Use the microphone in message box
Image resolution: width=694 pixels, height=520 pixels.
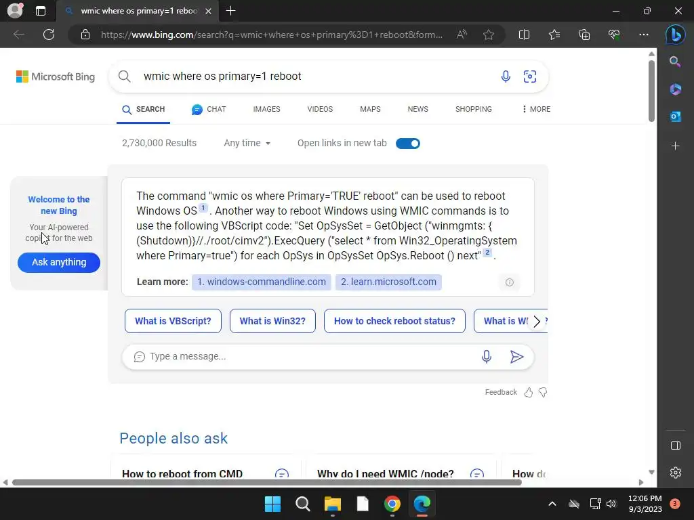pos(487,356)
